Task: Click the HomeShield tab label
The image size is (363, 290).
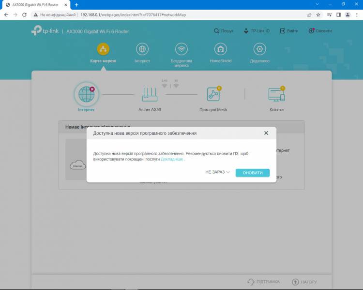Action: tap(220, 61)
